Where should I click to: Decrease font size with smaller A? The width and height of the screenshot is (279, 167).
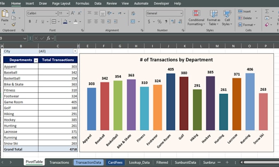point(80,13)
